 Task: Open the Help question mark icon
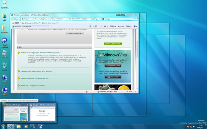(135, 26)
